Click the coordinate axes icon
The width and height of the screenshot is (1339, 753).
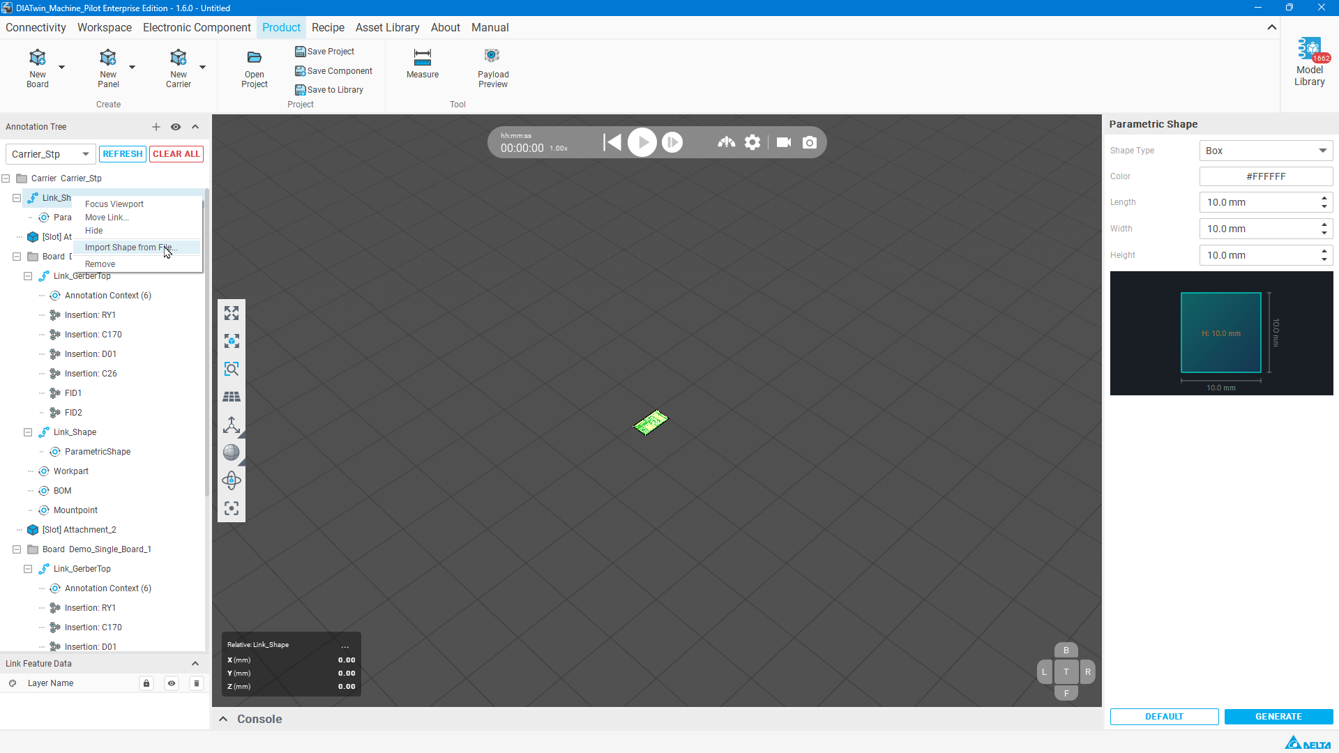click(232, 425)
